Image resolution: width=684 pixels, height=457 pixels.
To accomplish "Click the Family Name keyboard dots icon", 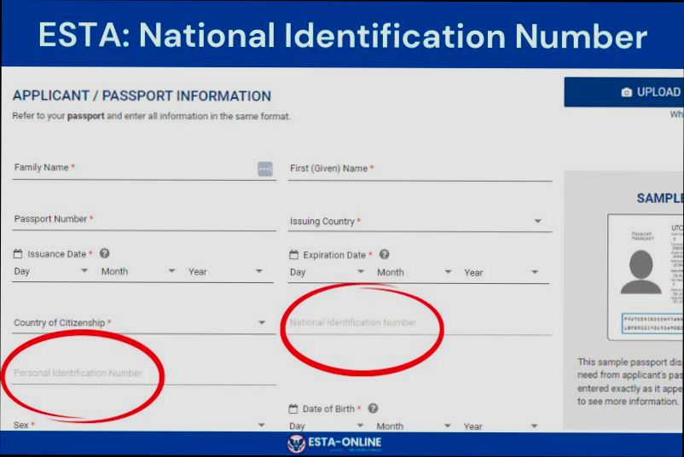I will [x=264, y=169].
